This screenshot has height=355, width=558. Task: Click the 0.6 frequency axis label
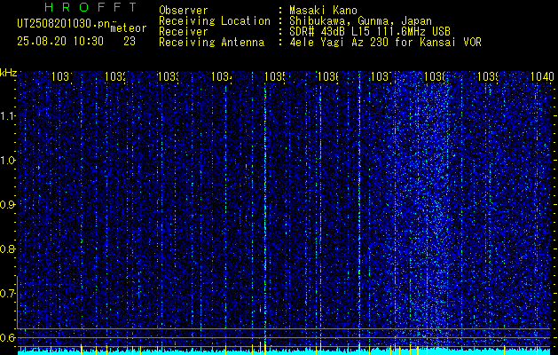coord(7,337)
